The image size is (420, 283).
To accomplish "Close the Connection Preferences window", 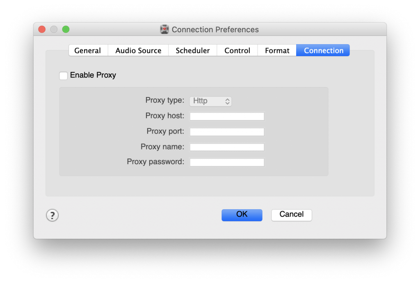I will (42, 29).
